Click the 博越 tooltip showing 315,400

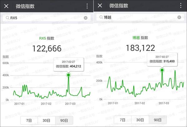[x=162, y=59]
